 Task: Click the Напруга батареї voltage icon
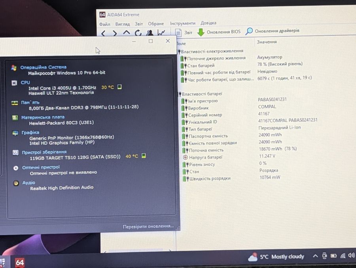[185, 157]
